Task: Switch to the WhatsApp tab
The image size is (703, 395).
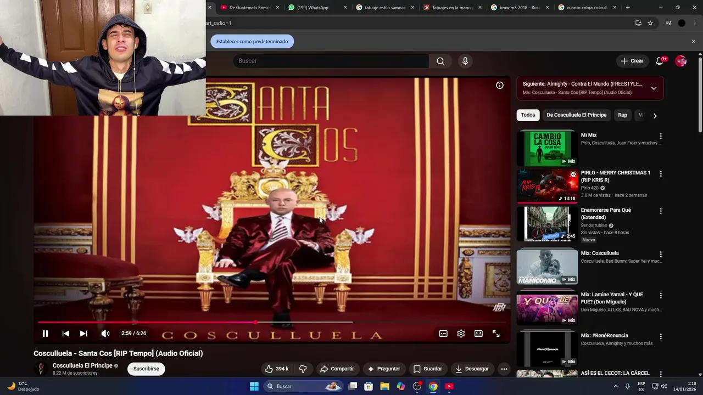Action: 317,8
